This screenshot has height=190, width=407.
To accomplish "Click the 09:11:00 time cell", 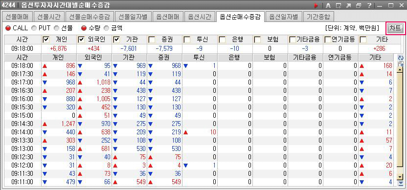I will coord(23,182).
